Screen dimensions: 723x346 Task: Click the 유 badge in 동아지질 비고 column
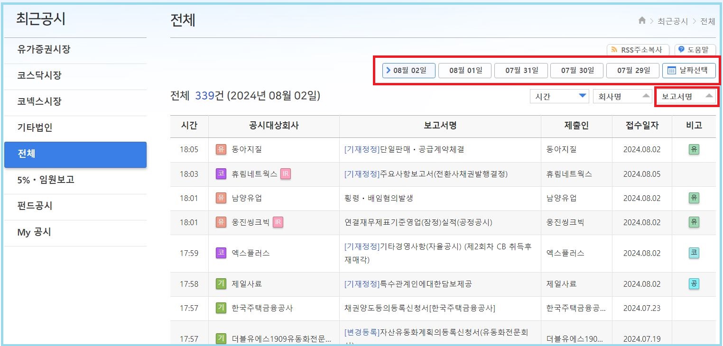click(694, 150)
